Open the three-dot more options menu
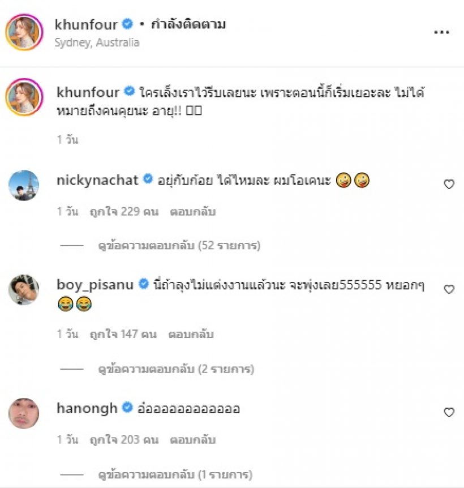464x488 pixels. 441,32
